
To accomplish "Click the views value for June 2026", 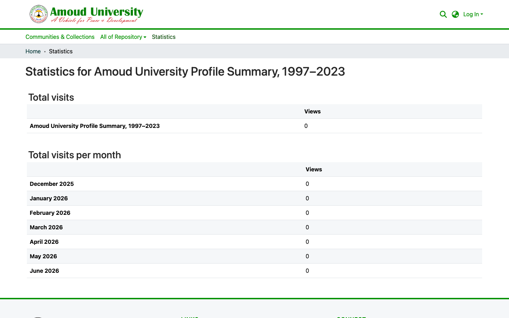I will tap(307, 271).
